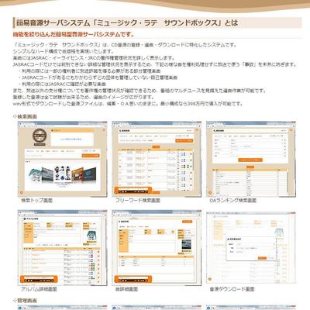Image resolution: width=310 pixels, height=310 pixels.
Task: Click the orange player bar in フリーワード検索画面 screenshot
Action: point(133,191)
